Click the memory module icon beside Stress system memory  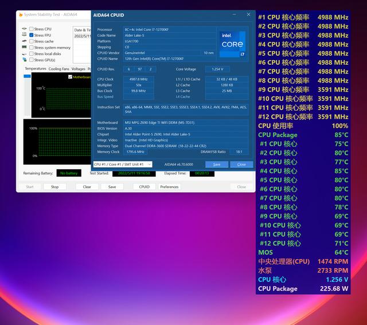pos(24,48)
